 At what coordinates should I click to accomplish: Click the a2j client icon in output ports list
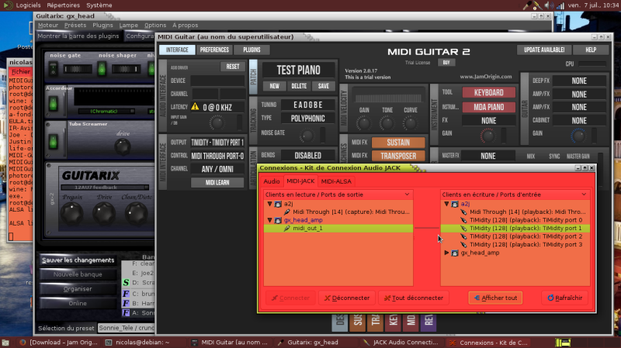[278, 204]
